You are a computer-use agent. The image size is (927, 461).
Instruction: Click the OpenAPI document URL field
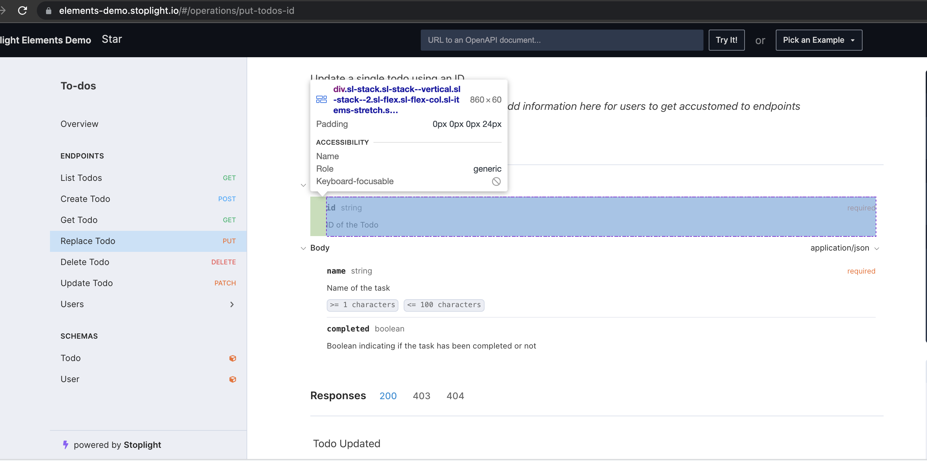pos(561,40)
